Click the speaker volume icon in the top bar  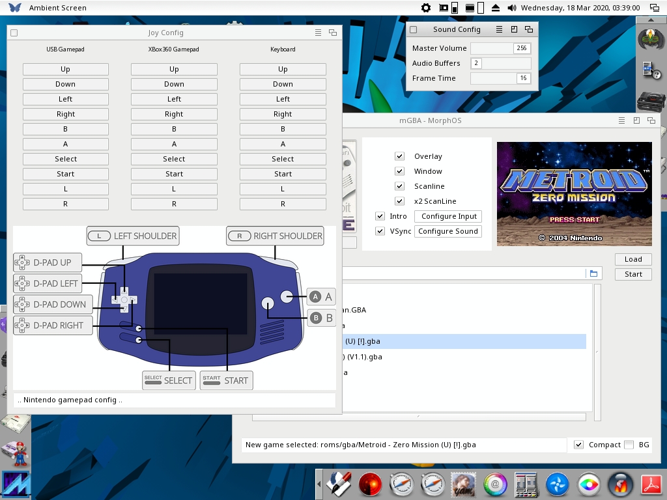click(x=512, y=8)
